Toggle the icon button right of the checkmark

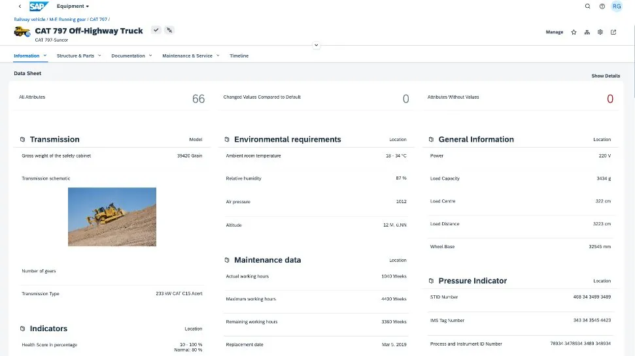[x=169, y=30]
